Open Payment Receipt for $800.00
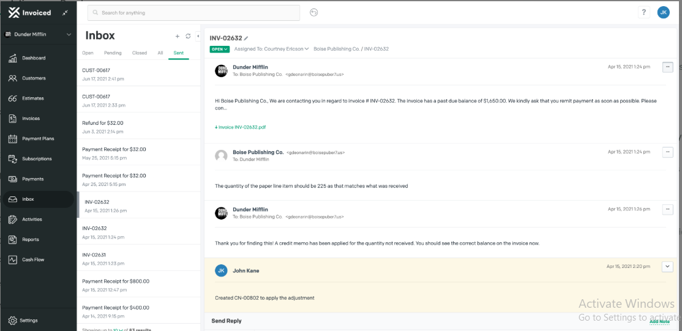 [x=139, y=285]
